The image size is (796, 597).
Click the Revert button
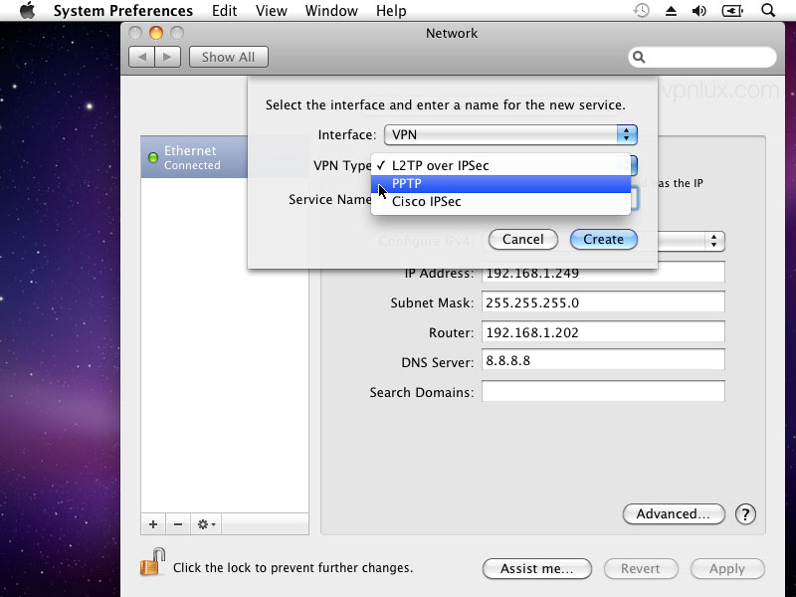tap(641, 568)
